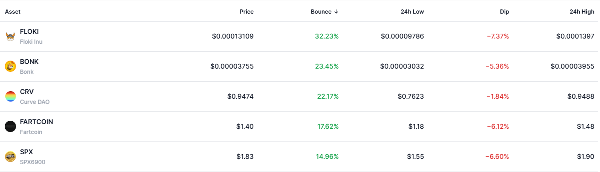Select the 32.23% bounce value for FLOKI
Screen dimensions: 600x172
(x=327, y=37)
